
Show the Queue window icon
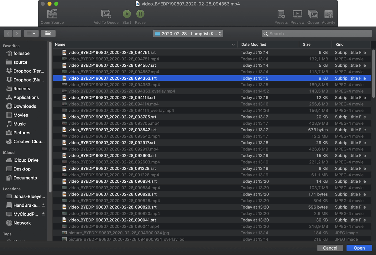click(x=313, y=14)
